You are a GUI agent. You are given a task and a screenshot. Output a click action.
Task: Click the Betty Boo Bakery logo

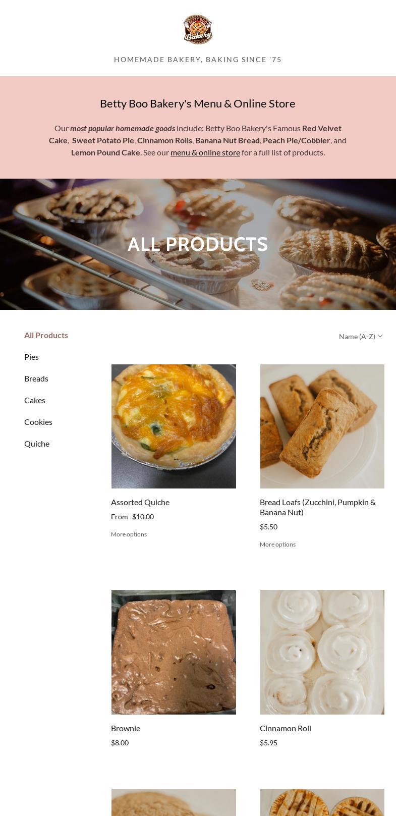coord(198,29)
